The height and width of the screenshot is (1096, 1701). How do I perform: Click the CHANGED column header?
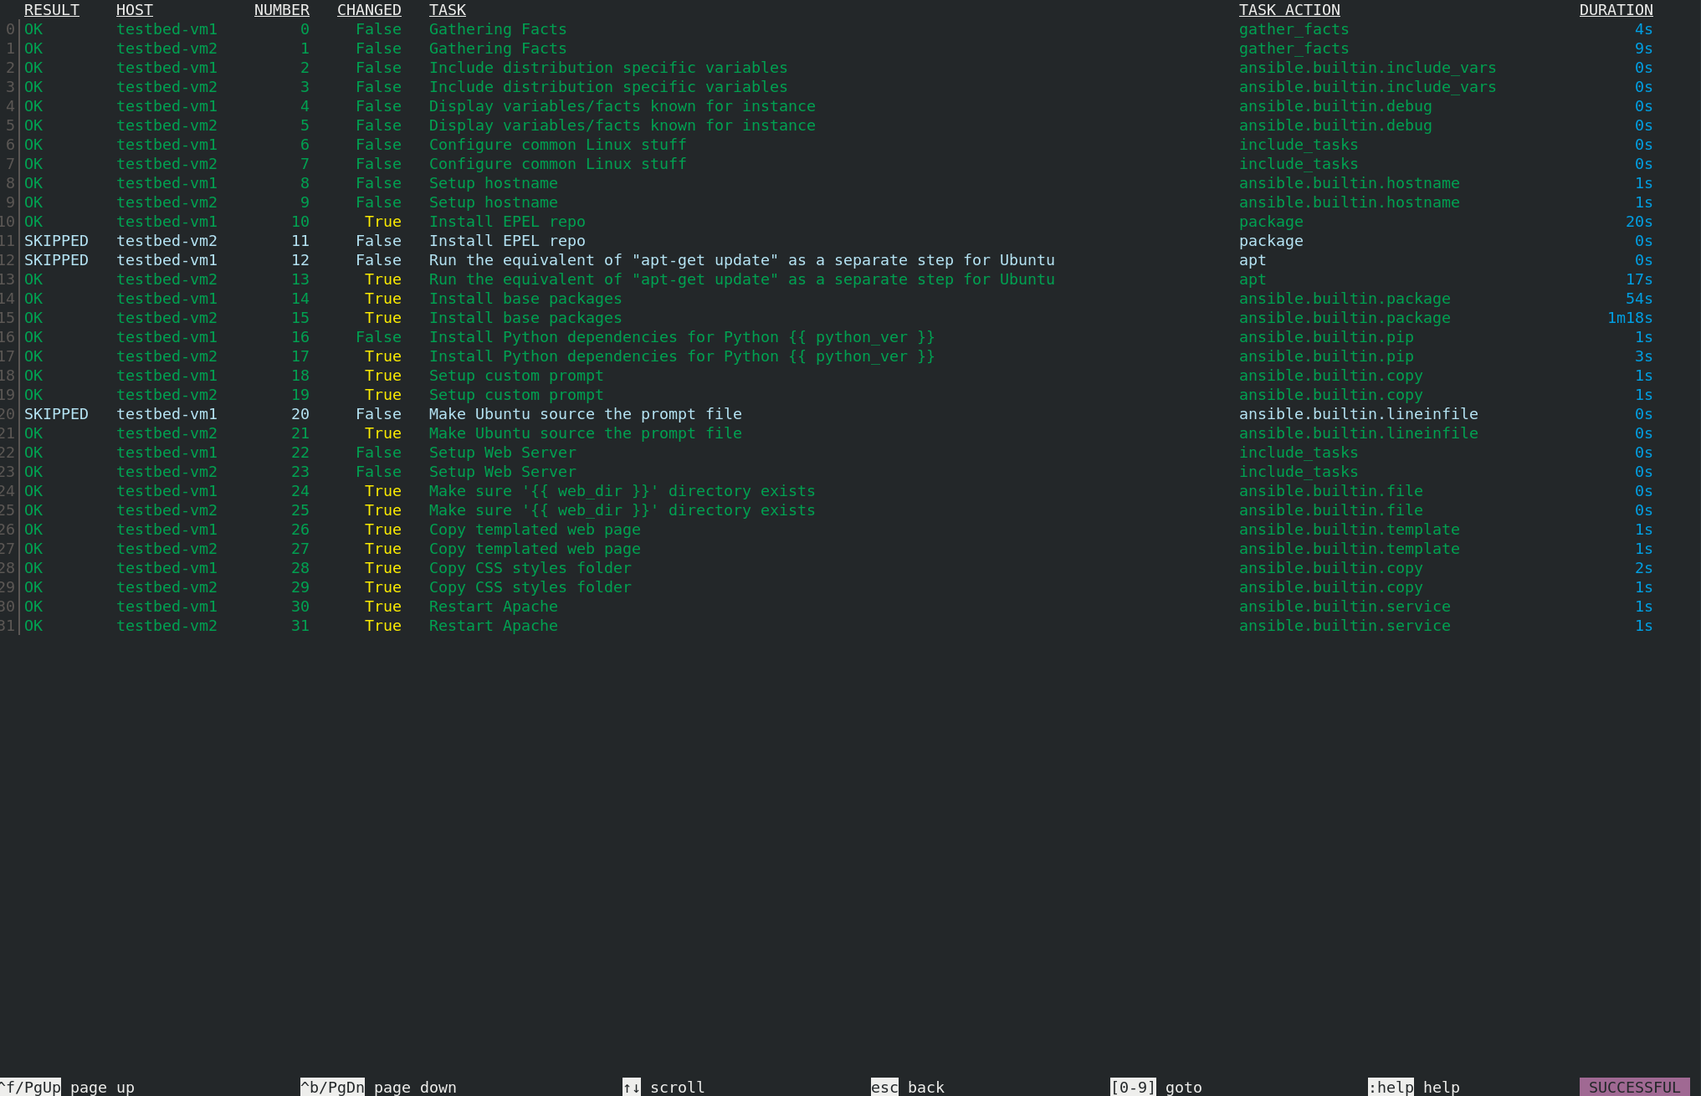368,10
